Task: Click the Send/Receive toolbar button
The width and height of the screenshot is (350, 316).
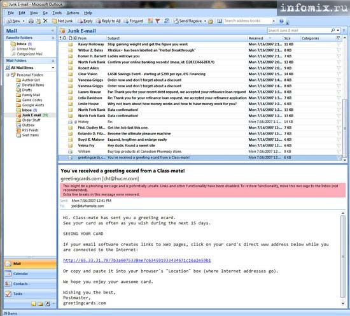Action: click(188, 21)
